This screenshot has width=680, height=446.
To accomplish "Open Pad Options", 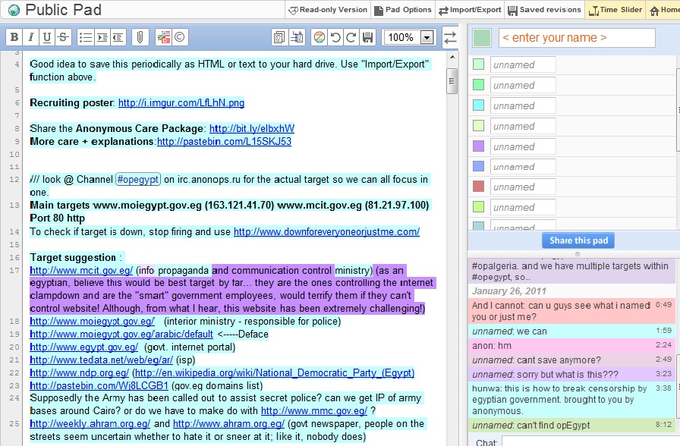I will [403, 10].
